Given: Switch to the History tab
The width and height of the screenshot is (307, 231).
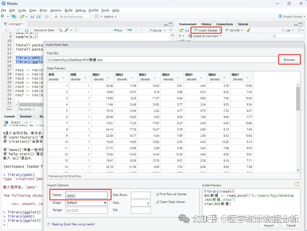Looking at the screenshot, I should tap(206, 24).
